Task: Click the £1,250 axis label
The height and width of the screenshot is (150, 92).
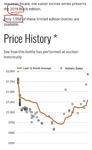Action: tap(10, 102)
